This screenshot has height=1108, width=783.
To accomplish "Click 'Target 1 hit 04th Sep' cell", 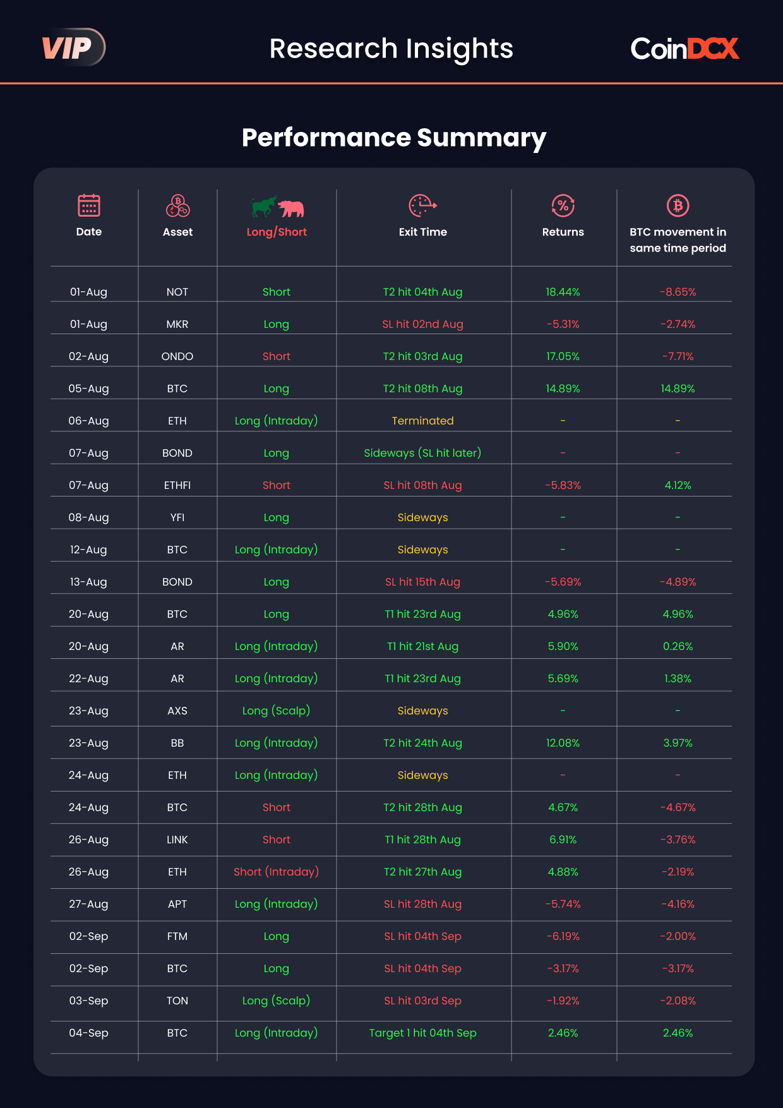I will tap(423, 1033).
